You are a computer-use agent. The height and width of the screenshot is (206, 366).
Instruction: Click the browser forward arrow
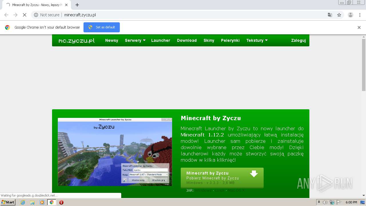tap(15, 15)
